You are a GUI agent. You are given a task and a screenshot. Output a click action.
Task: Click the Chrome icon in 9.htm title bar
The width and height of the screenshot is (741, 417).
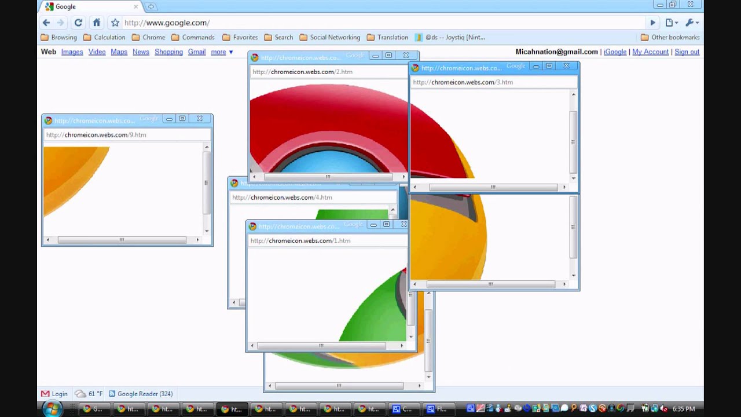pyautogui.click(x=49, y=120)
